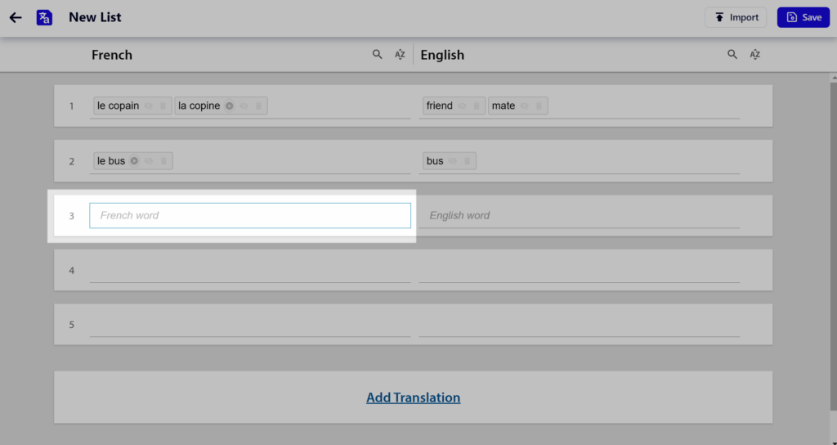Click the Add Translation link
Screen dimensions: 837x445
pos(413,398)
